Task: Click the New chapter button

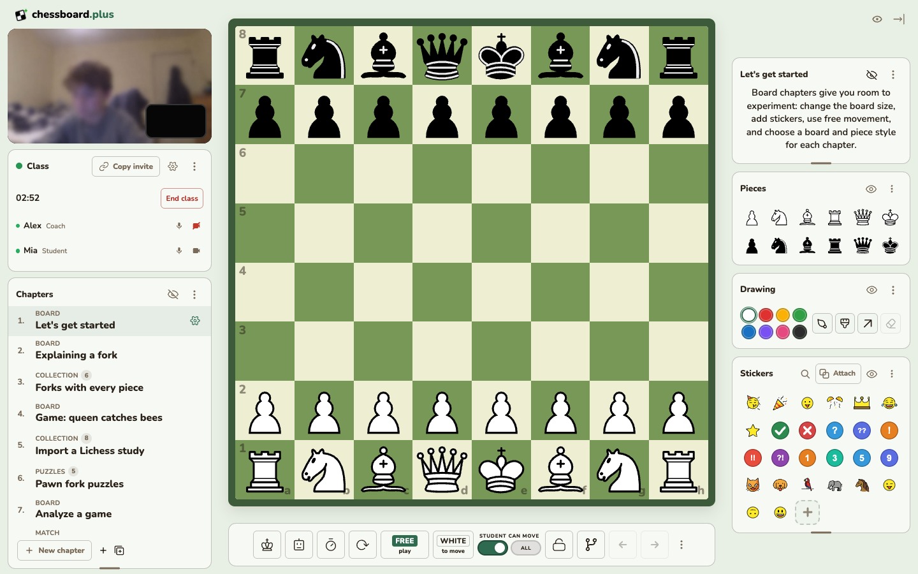Action: [55, 550]
